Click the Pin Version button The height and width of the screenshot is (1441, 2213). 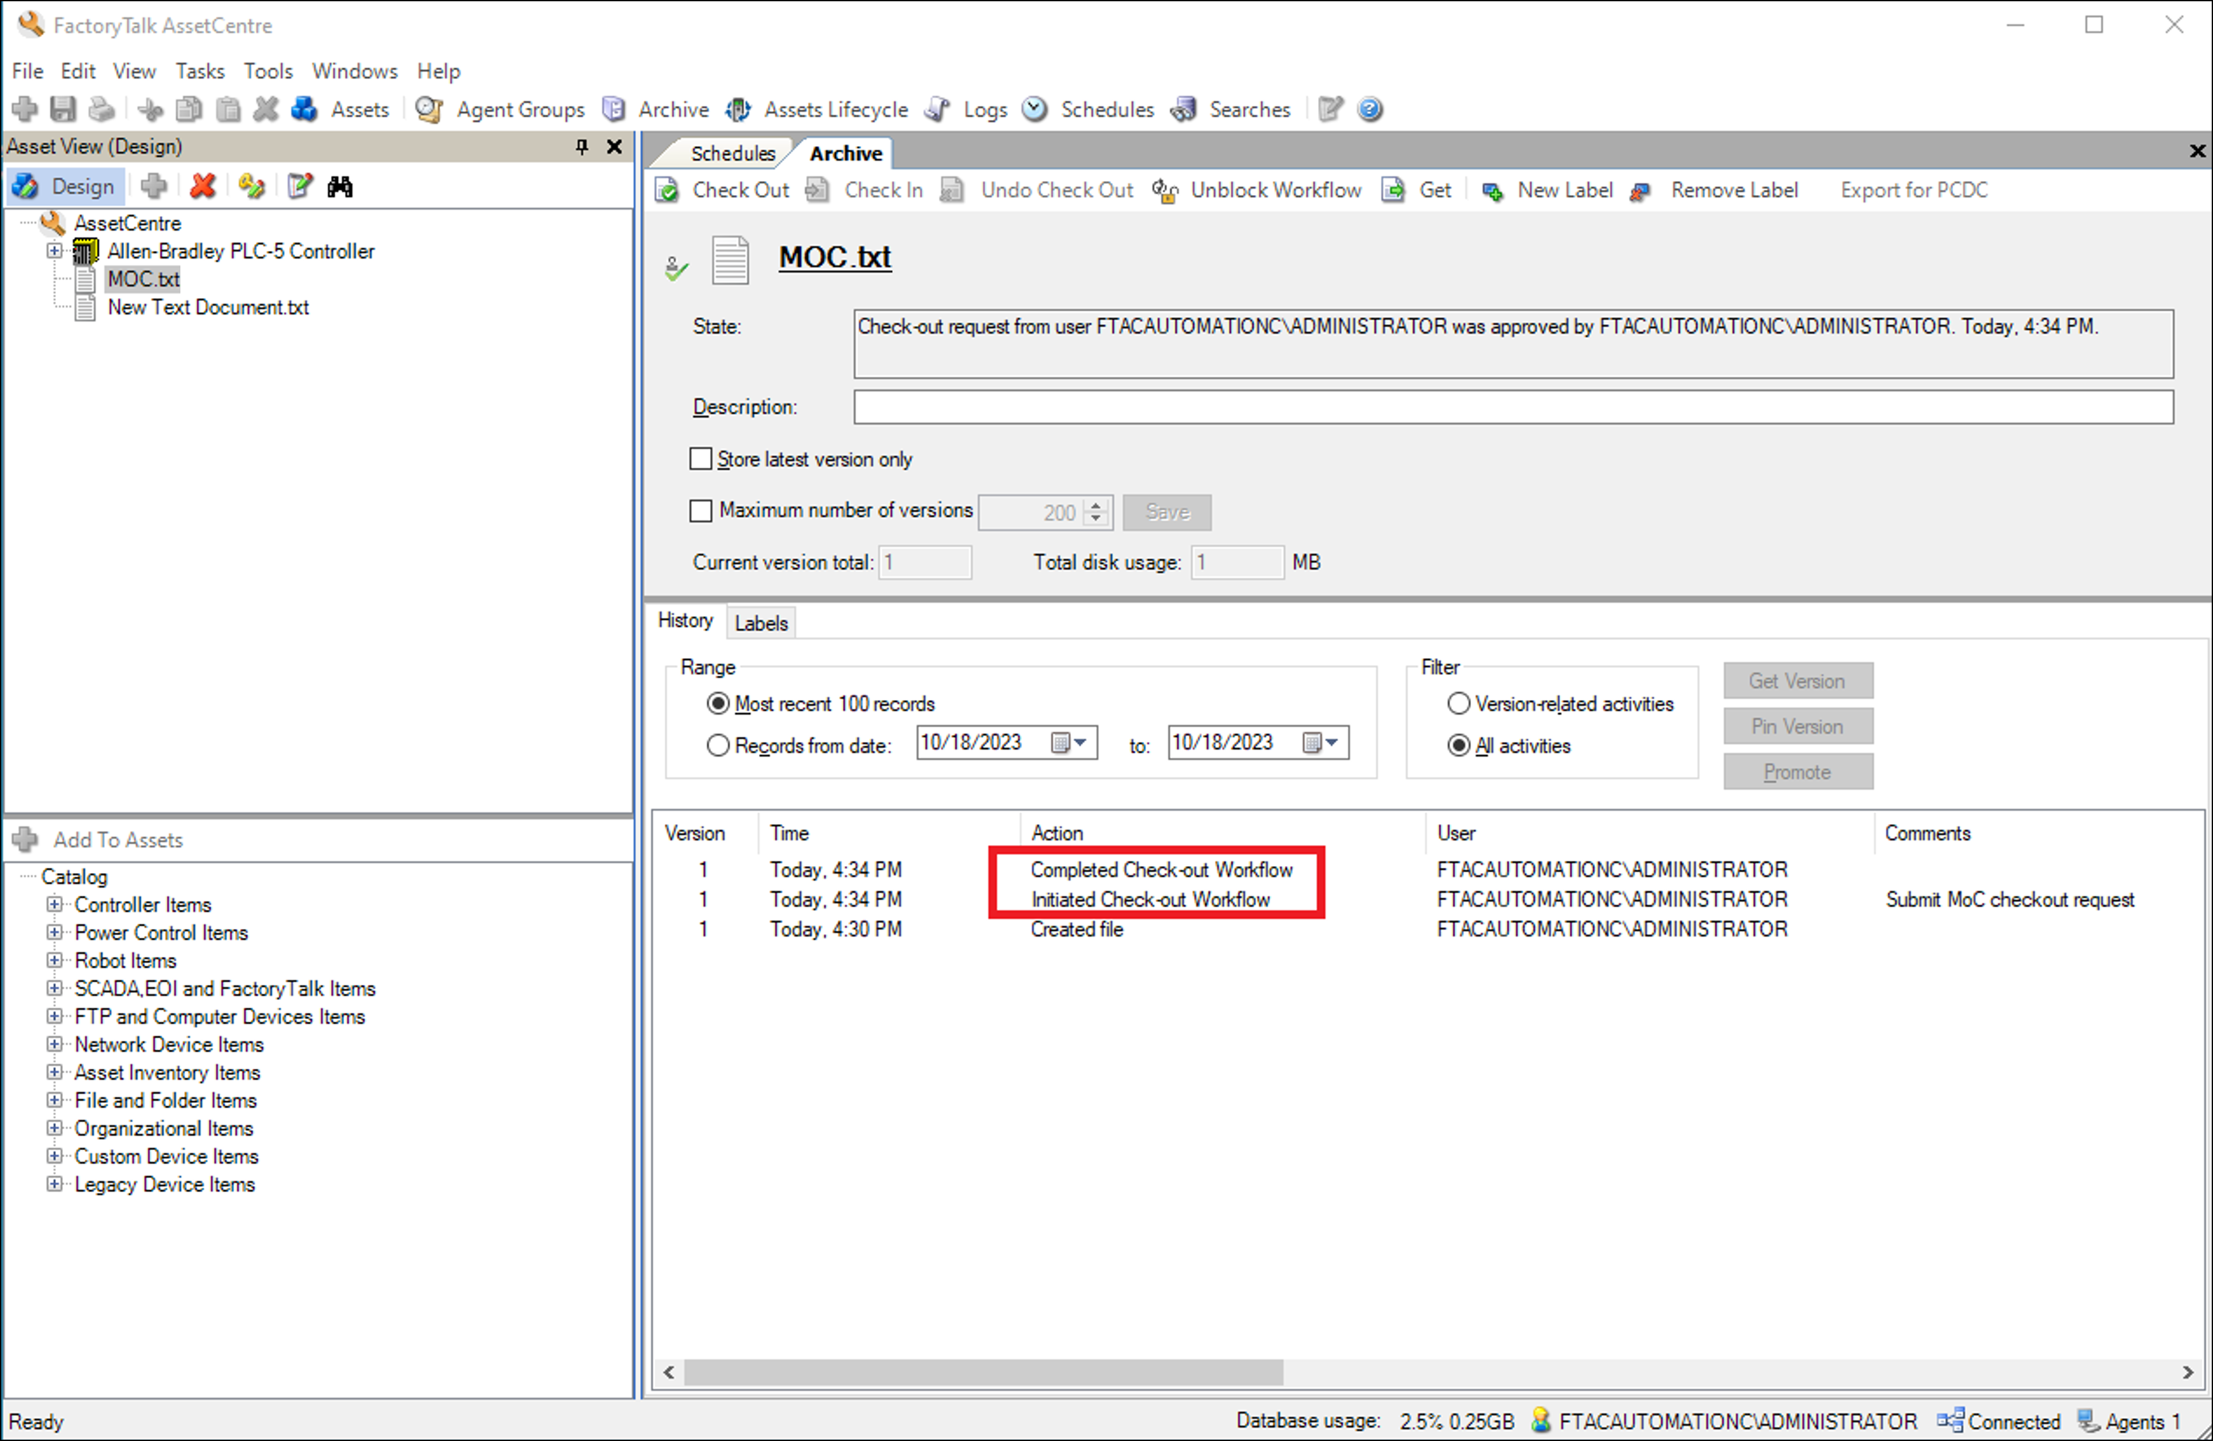click(x=1798, y=727)
